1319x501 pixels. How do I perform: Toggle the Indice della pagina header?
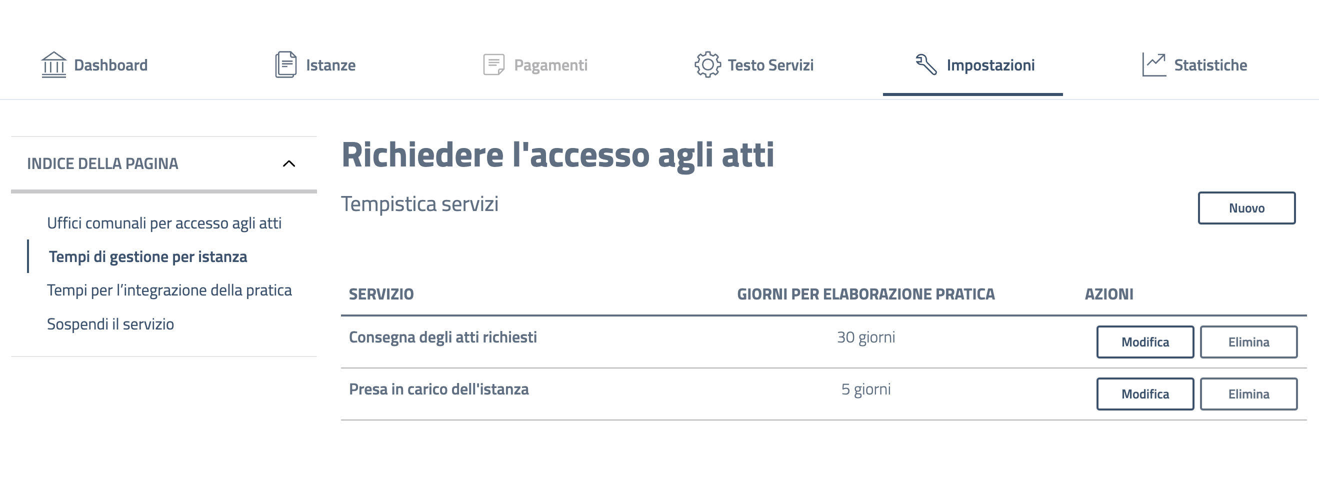coord(102,164)
